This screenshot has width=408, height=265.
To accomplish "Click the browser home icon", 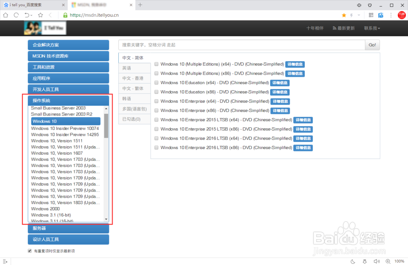I will [5, 15].
